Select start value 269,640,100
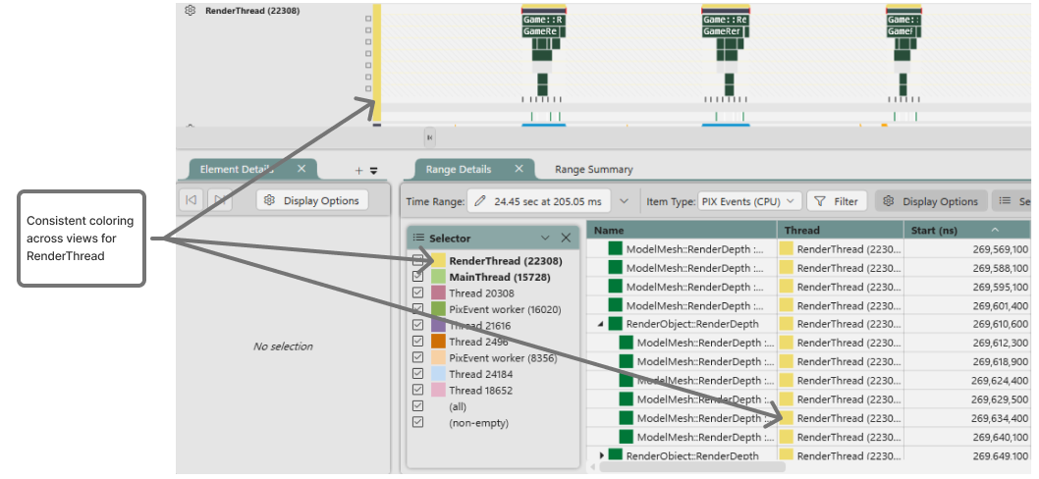Image resolution: width=1039 pixels, height=479 pixels. coord(1001,437)
